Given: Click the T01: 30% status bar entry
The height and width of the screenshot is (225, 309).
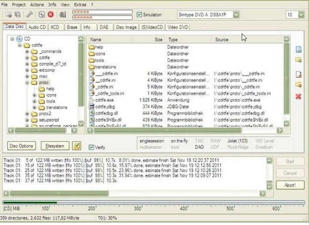Looking at the screenshot, I should [x=108, y=218].
